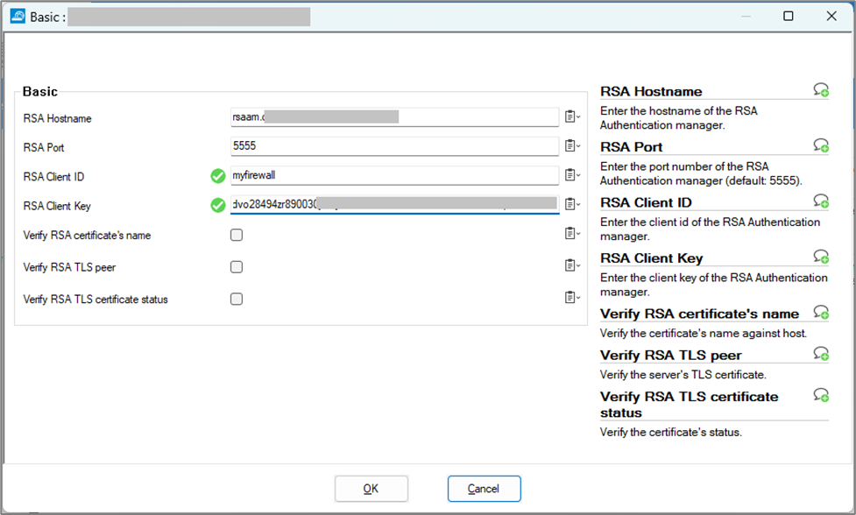Expand clipboard dropdown for RSA Client Key
The height and width of the screenshot is (515, 856).
click(572, 205)
